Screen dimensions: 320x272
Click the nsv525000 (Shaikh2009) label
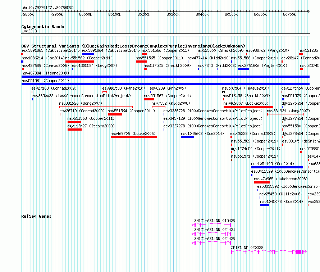pyautogui.click(x=220, y=50)
